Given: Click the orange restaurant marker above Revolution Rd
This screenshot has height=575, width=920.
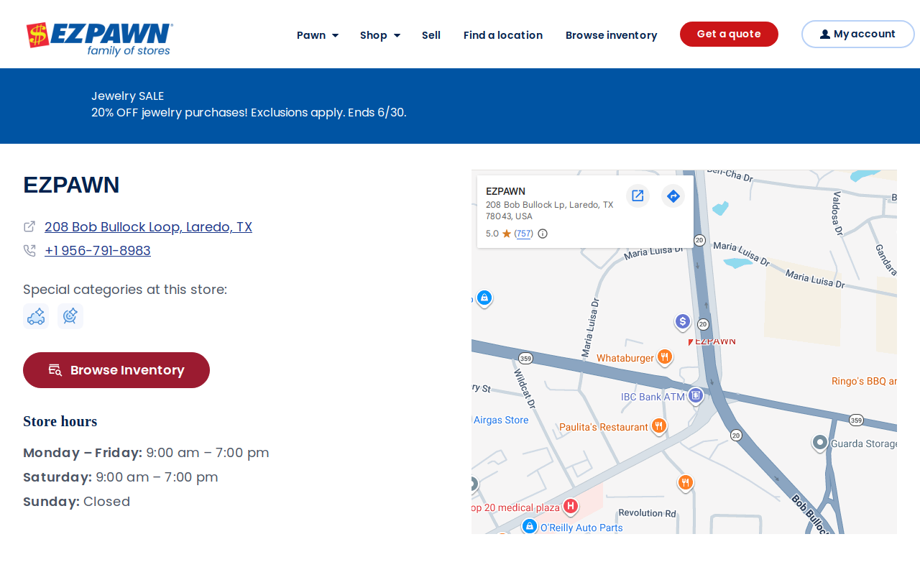Looking at the screenshot, I should (686, 483).
